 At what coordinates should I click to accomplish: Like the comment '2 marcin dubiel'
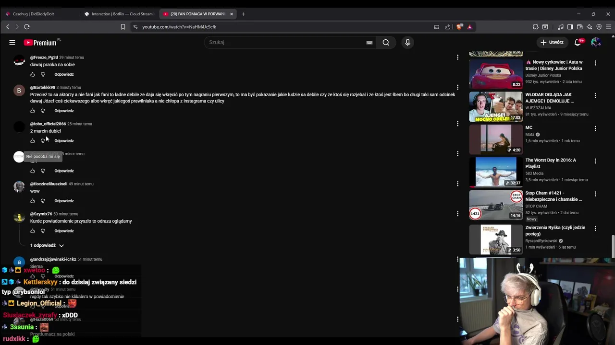[x=33, y=141]
